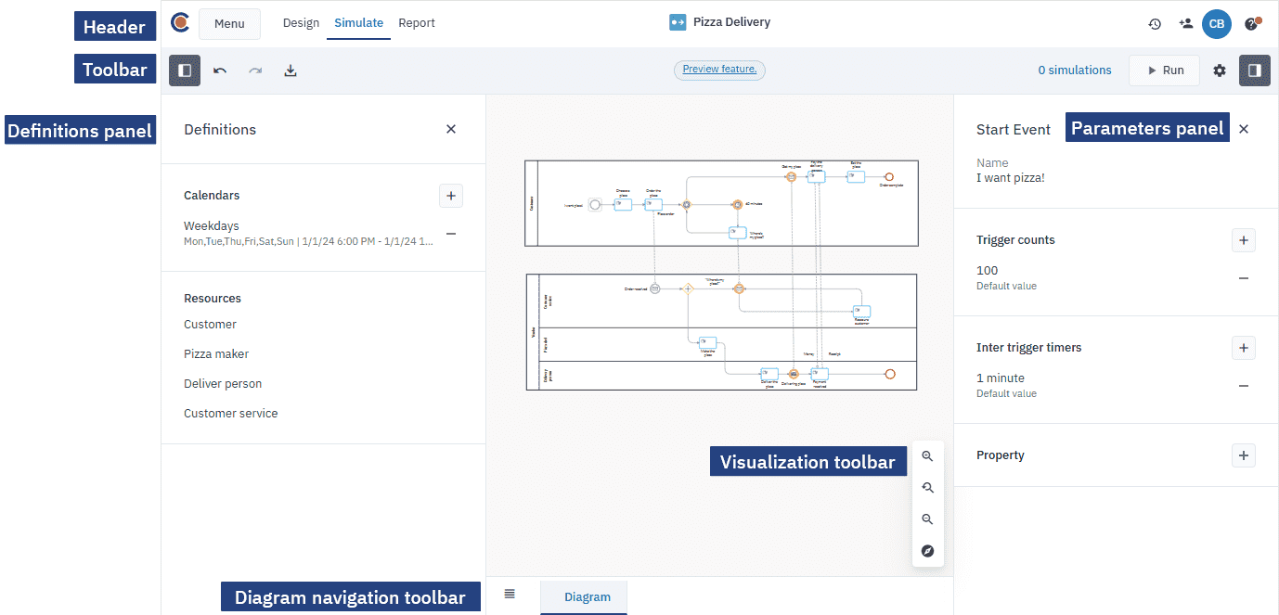Click the zoom in magnifier icon
Viewport: 1279px width, 615px height.
(x=927, y=456)
